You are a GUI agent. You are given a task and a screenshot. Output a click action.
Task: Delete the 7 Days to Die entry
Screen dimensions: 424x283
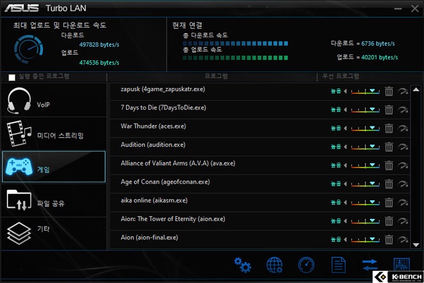pyautogui.click(x=389, y=110)
